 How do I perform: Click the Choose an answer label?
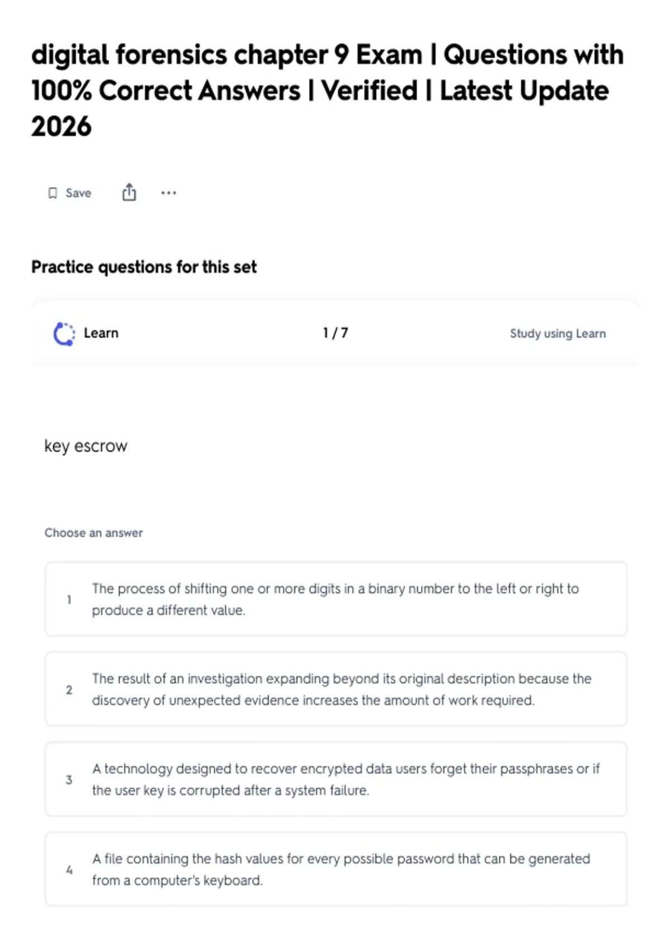[x=94, y=533]
